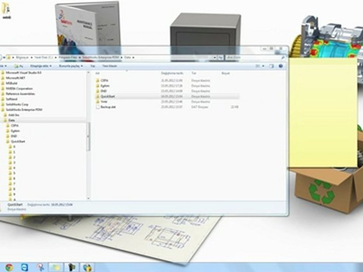Click the tree scrollbar down arrow
The width and height of the screenshot is (363, 272).
(88, 198)
